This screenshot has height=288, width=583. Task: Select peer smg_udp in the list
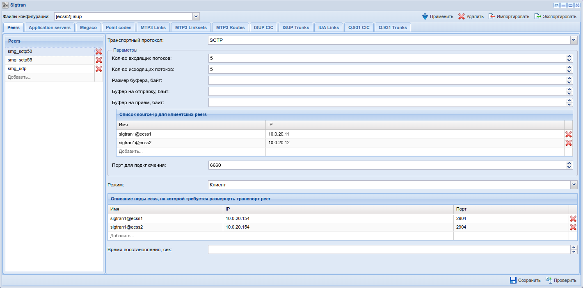[x=50, y=69]
